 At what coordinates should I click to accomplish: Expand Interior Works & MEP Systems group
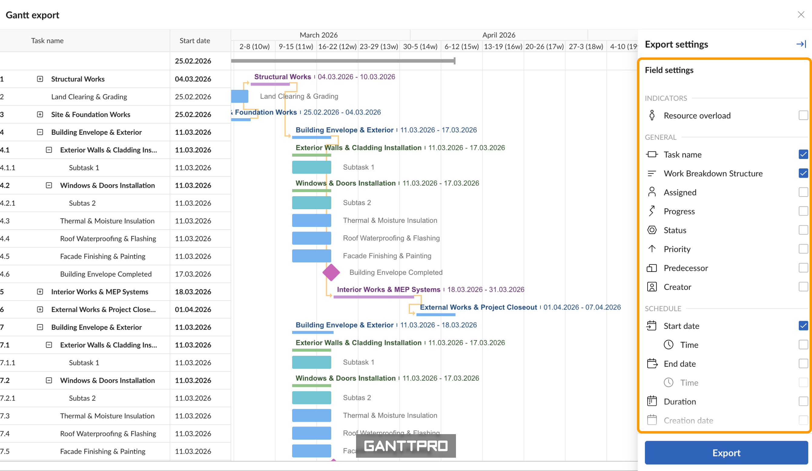[40, 292]
